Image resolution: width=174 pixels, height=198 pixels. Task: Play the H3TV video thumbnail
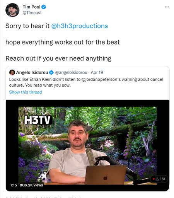(x=87, y=145)
